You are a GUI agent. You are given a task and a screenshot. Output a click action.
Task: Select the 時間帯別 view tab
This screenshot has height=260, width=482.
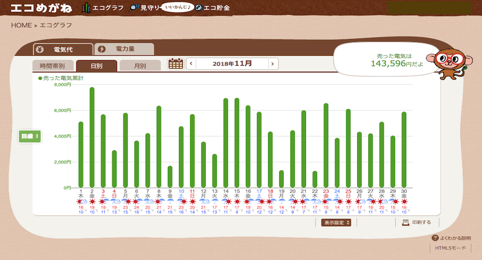click(53, 65)
